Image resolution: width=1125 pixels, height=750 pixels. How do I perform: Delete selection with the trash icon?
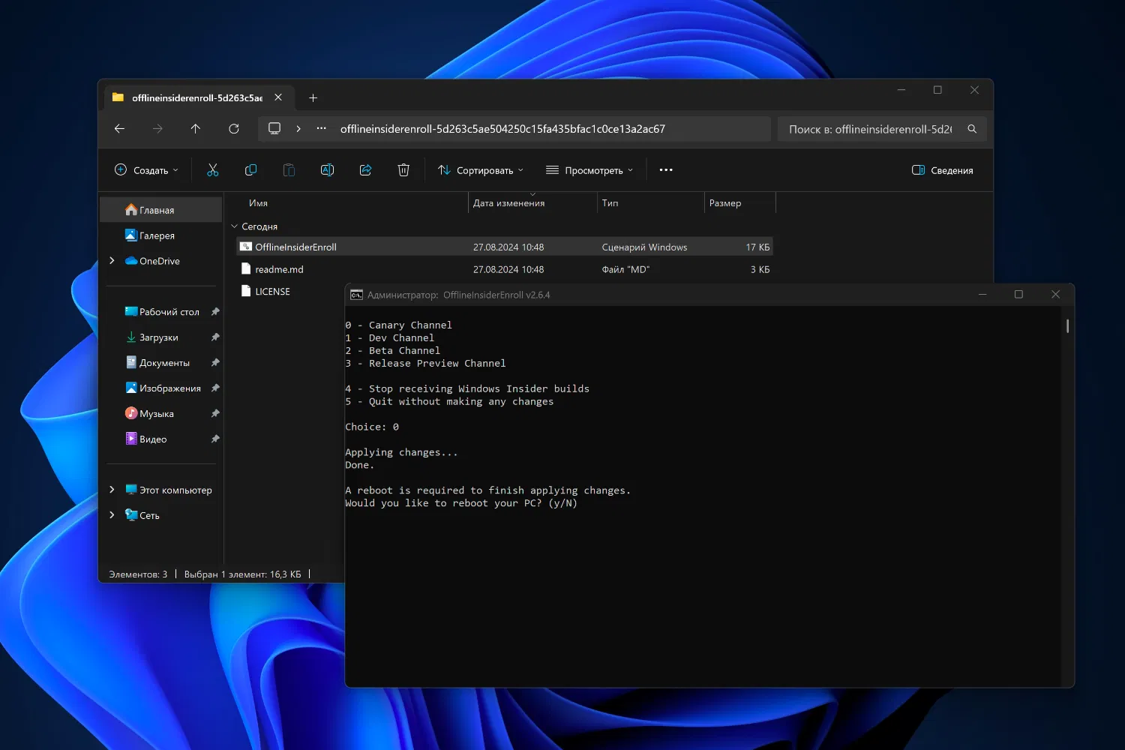(403, 170)
